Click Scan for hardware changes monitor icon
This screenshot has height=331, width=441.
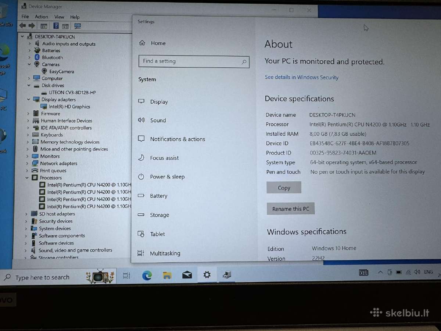coord(78,26)
